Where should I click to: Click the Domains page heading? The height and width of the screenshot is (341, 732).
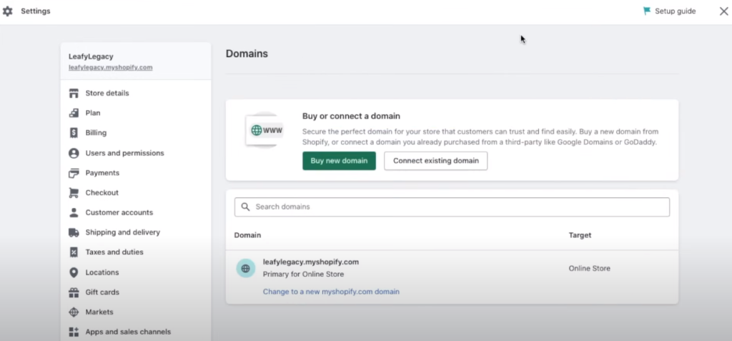click(x=247, y=54)
